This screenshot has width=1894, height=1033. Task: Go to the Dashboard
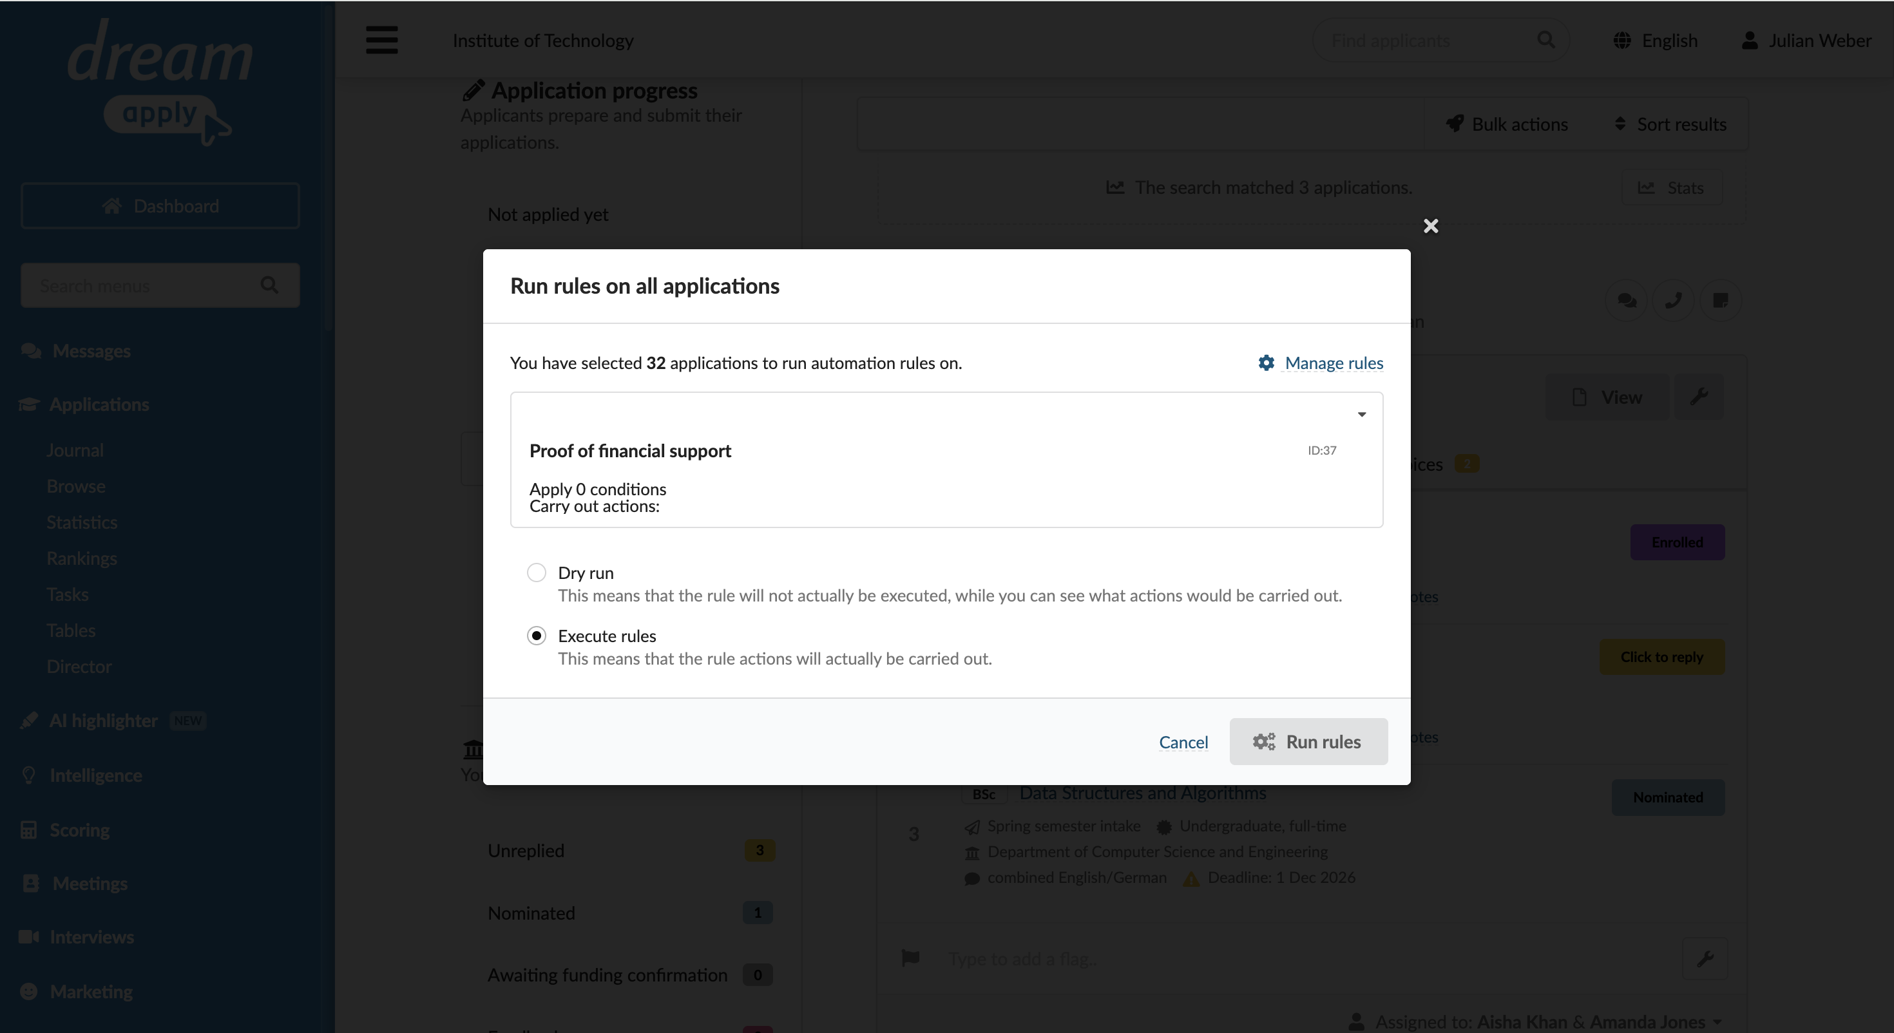pyautogui.click(x=160, y=206)
